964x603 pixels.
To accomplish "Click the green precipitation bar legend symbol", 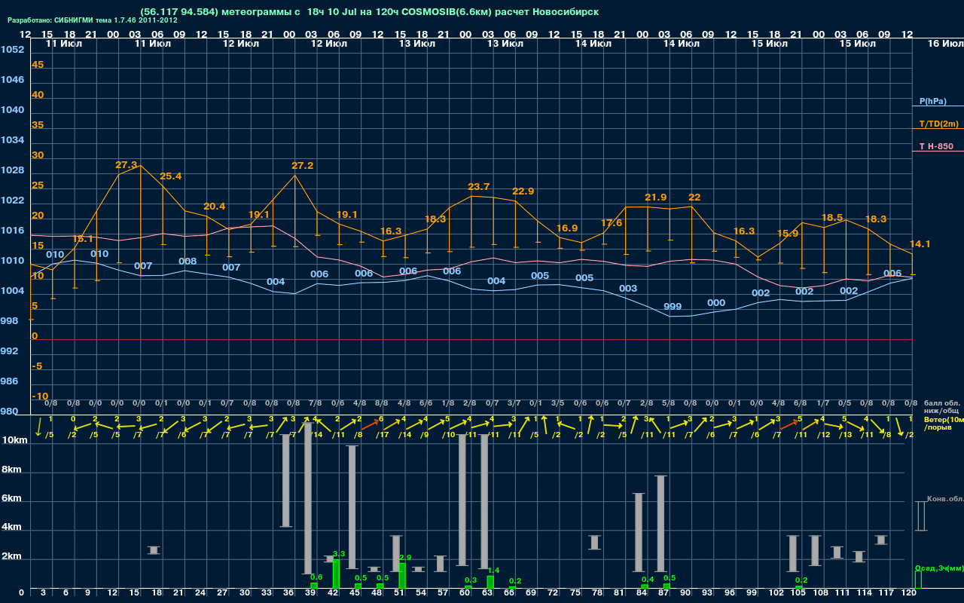I will coord(918,579).
